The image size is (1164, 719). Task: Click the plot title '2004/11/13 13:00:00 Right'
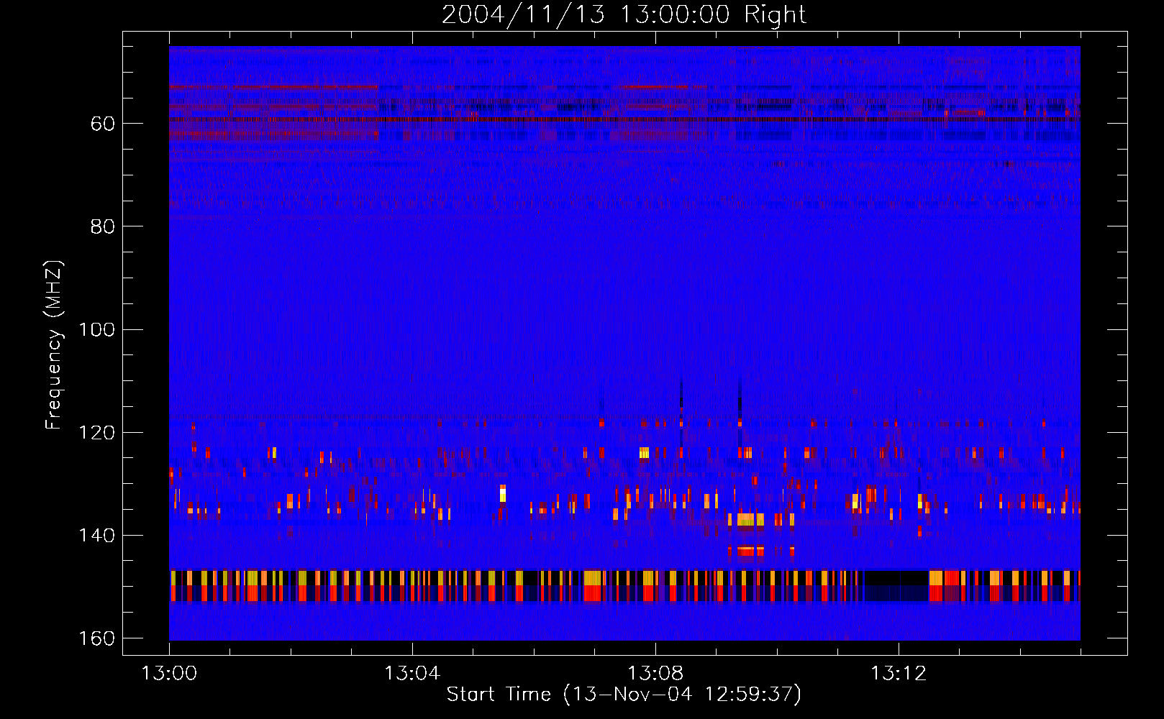click(624, 14)
